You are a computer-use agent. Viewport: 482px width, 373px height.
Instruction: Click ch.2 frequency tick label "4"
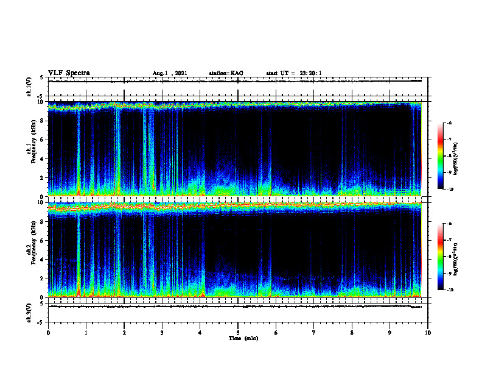43,260
